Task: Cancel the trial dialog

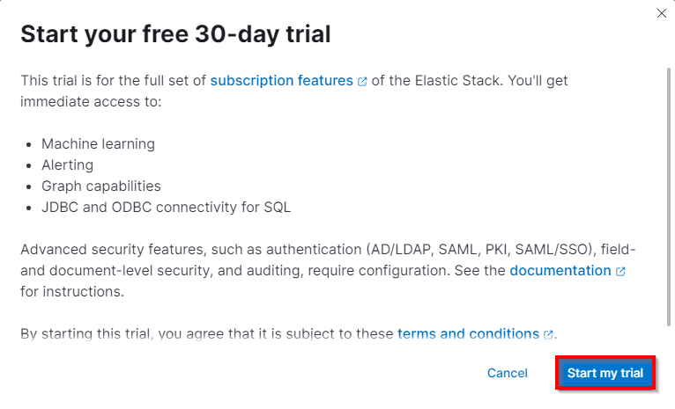Action: pos(507,373)
